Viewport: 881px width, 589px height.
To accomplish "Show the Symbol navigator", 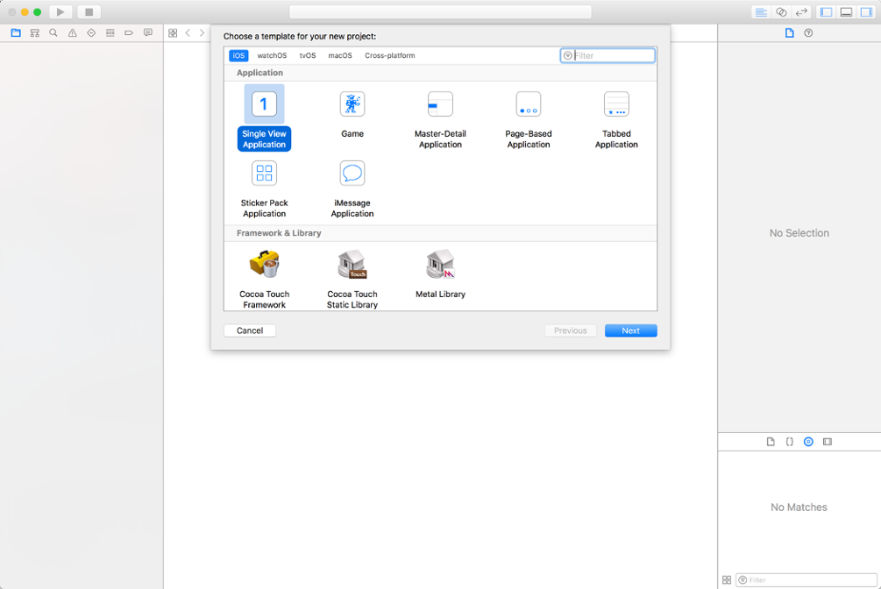I will click(35, 33).
